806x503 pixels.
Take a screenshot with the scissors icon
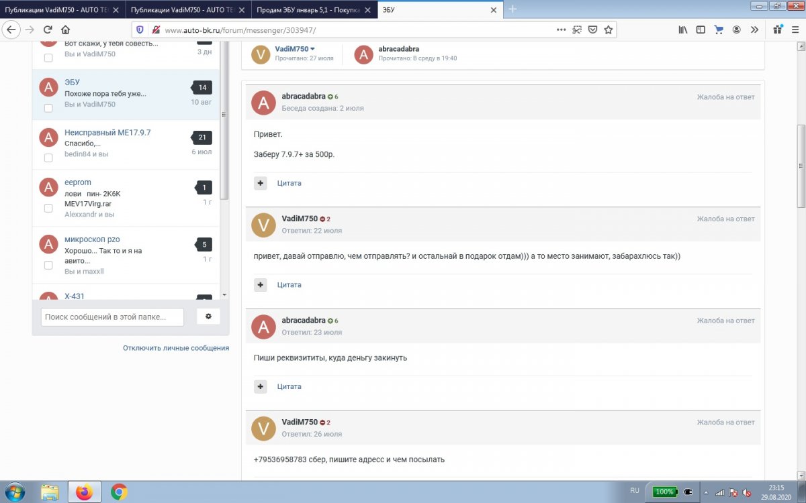pos(578,30)
